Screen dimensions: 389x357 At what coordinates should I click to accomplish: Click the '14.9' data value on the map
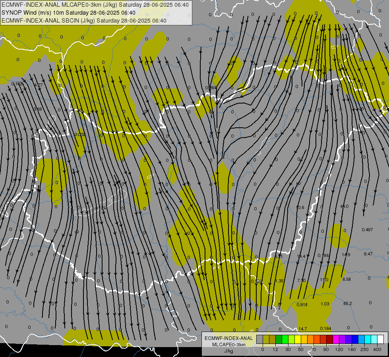pos(346,255)
